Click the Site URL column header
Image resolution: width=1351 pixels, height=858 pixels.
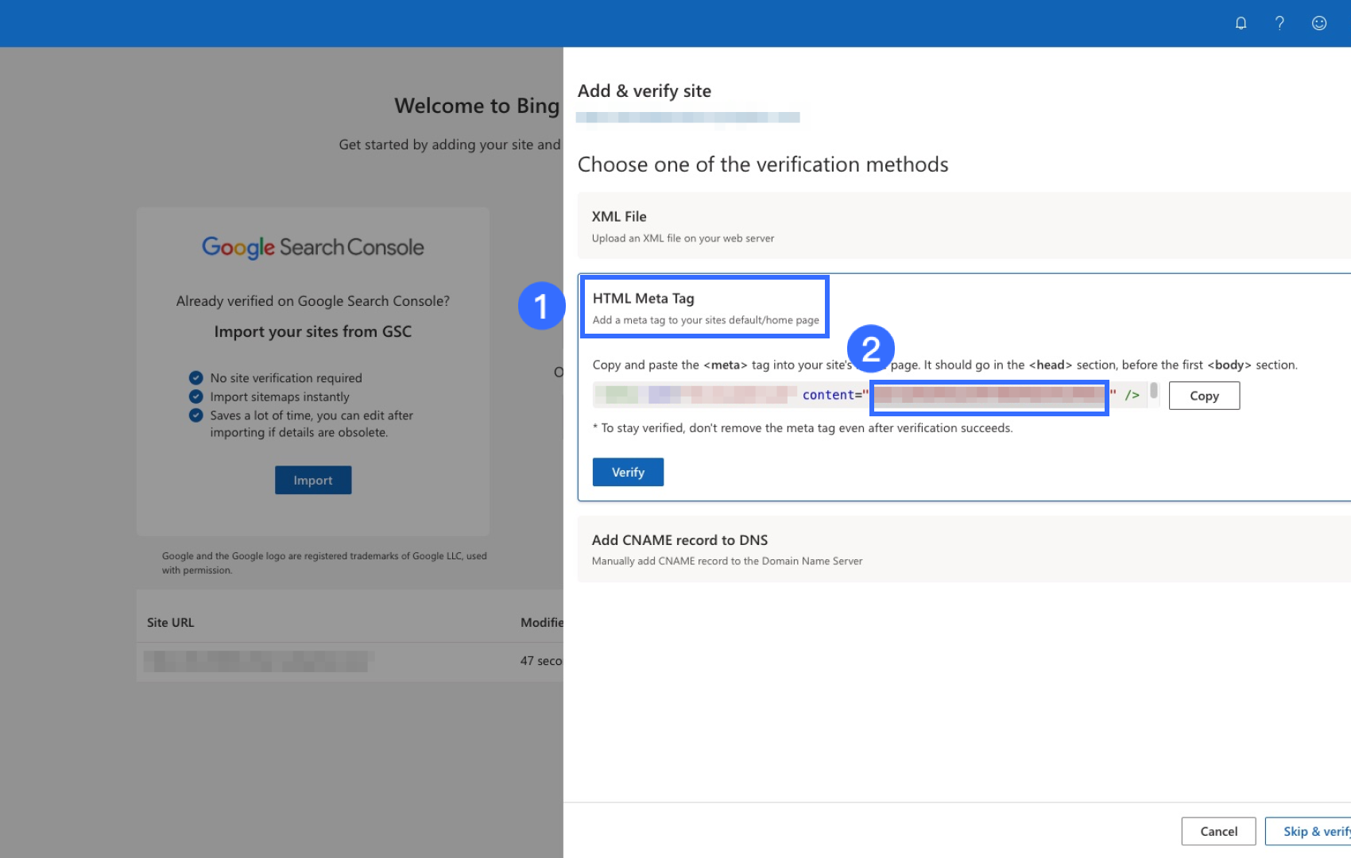(x=171, y=623)
